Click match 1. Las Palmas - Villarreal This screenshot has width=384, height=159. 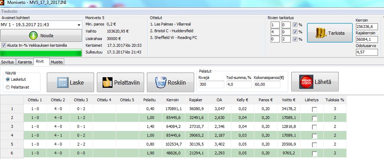(x=170, y=24)
